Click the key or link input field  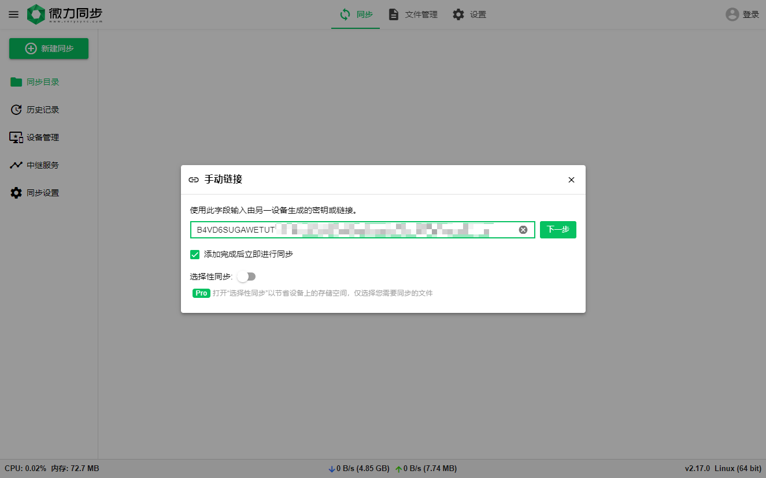pyautogui.click(x=362, y=230)
